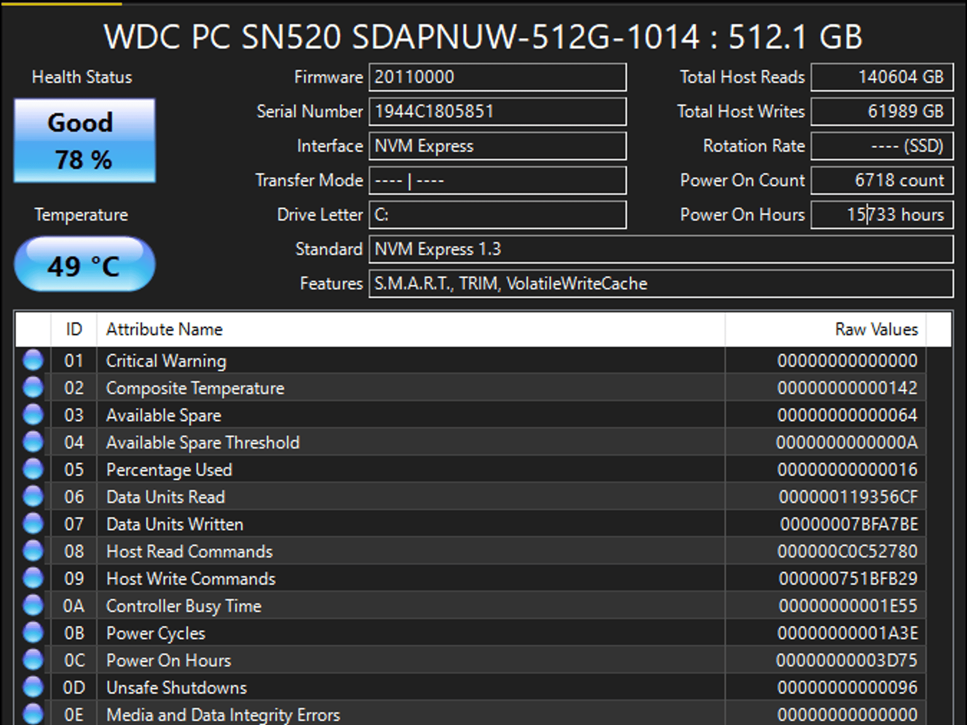
Task: Click status orb for Media and Data Integrity Errors
Action: click(33, 714)
